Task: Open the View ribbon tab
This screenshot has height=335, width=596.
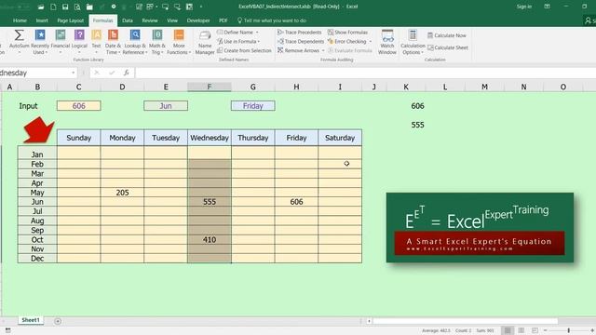Action: click(172, 20)
